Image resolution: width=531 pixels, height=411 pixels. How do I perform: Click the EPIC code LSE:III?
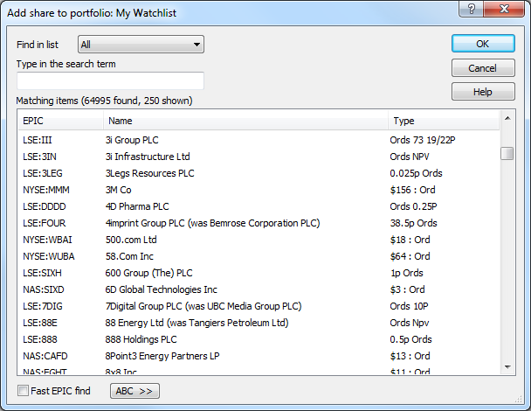tap(38, 140)
